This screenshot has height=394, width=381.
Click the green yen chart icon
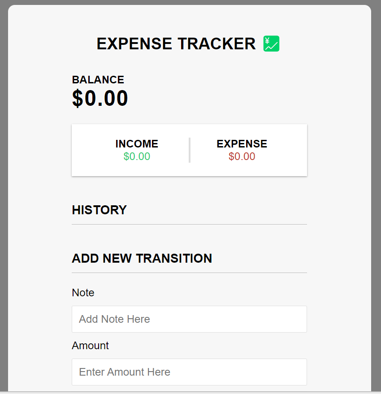(x=271, y=43)
